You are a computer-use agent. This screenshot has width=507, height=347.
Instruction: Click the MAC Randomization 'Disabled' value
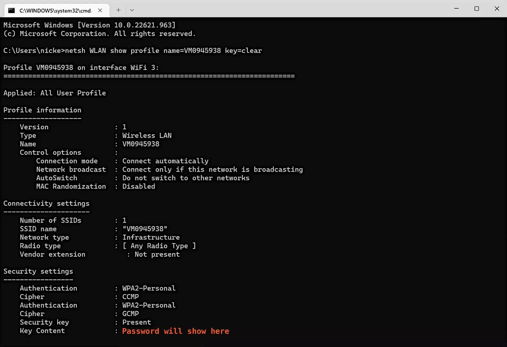(x=139, y=186)
